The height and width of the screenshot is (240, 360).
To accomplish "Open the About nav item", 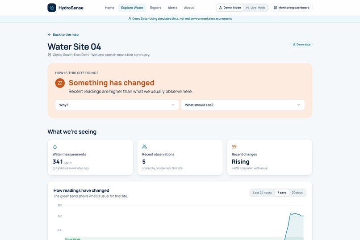I will tap(189, 8).
